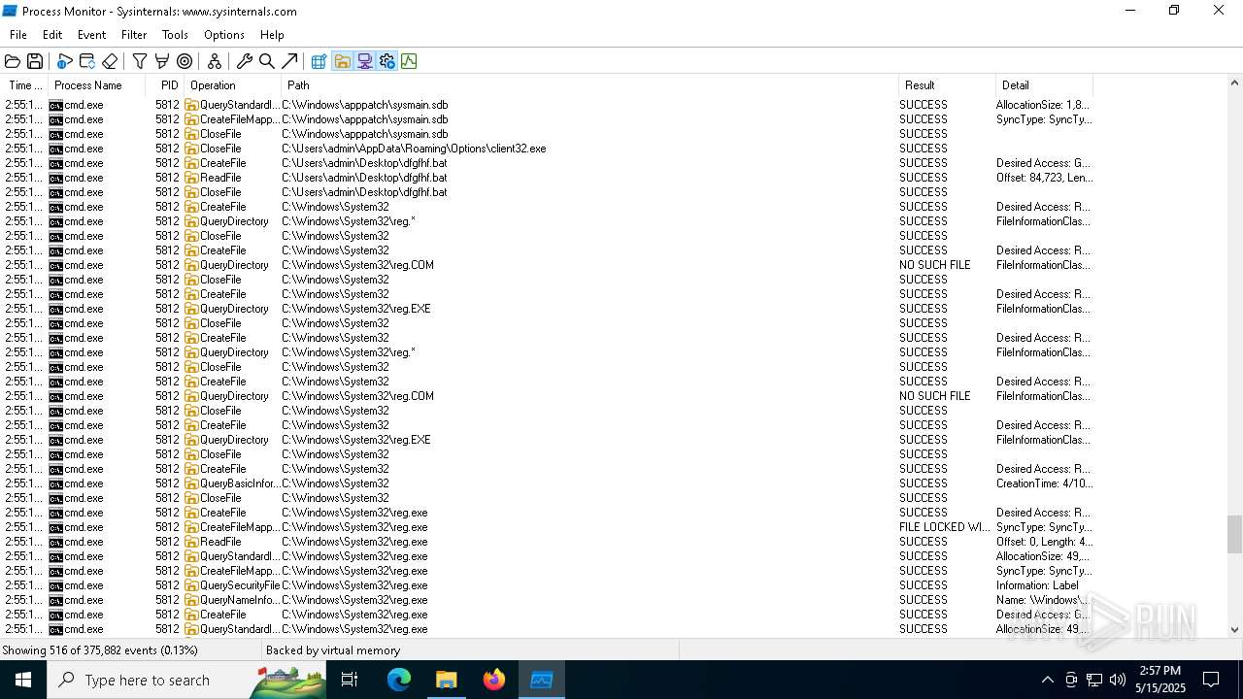Click the vertical scrollbar thumb
This screenshot has height=699, width=1243.
point(1234,533)
